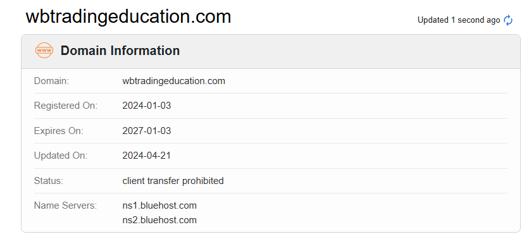The width and height of the screenshot is (529, 239).
Task: Click the 'Expires On:' label
Action: coord(58,131)
